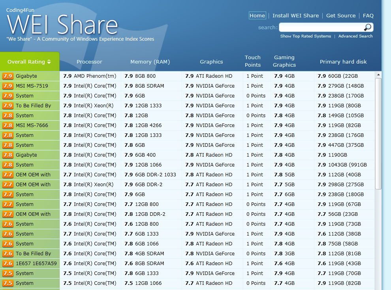Click the 8GB SDRAM memory cell rated 7.6
The image size is (391, 290).
pos(151,263)
